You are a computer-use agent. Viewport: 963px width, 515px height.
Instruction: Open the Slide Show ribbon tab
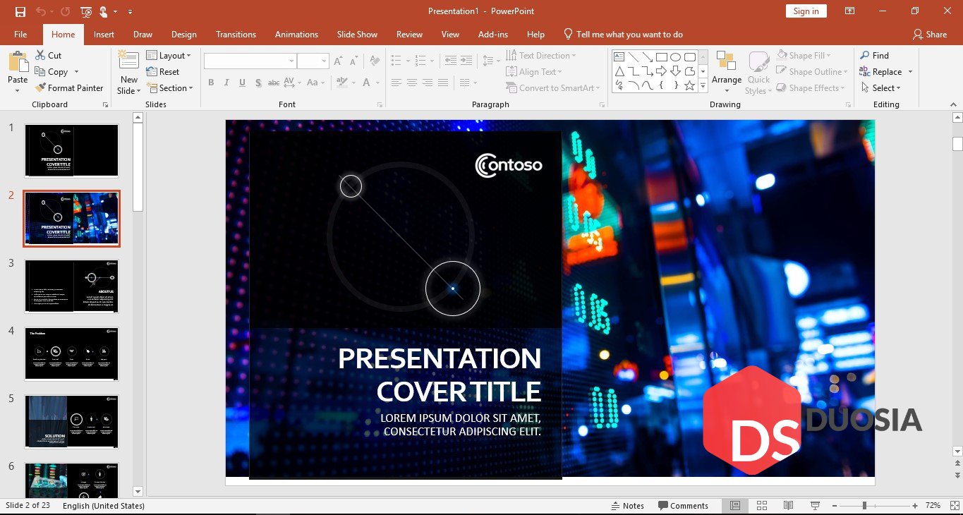click(357, 34)
